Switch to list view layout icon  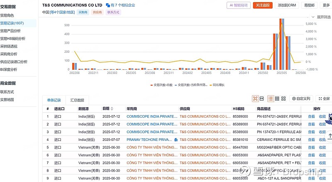tap(271, 98)
